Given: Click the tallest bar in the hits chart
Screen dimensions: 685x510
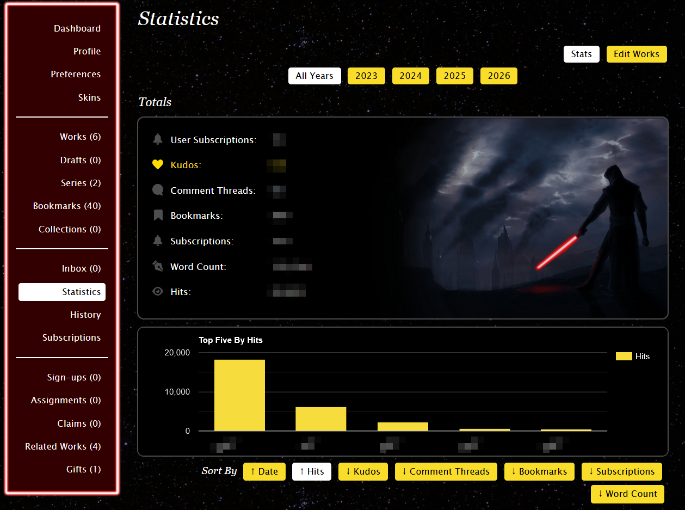Looking at the screenshot, I should [239, 395].
